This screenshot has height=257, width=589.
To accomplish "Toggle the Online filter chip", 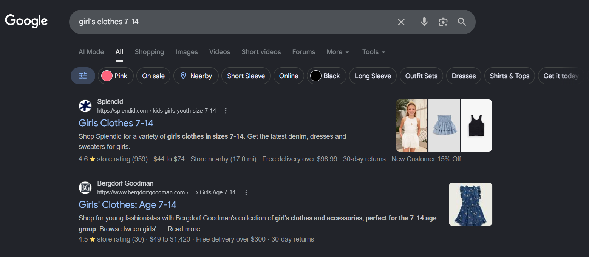I will [x=289, y=76].
